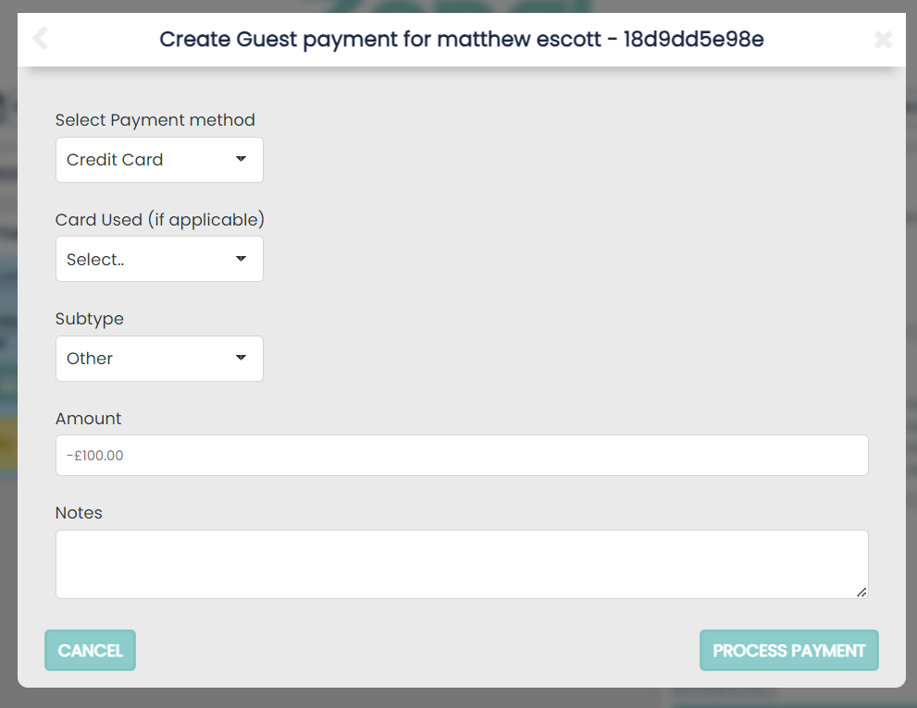Click the dialog title with matthew escott
The width and height of the screenshot is (917, 708).
click(x=462, y=39)
